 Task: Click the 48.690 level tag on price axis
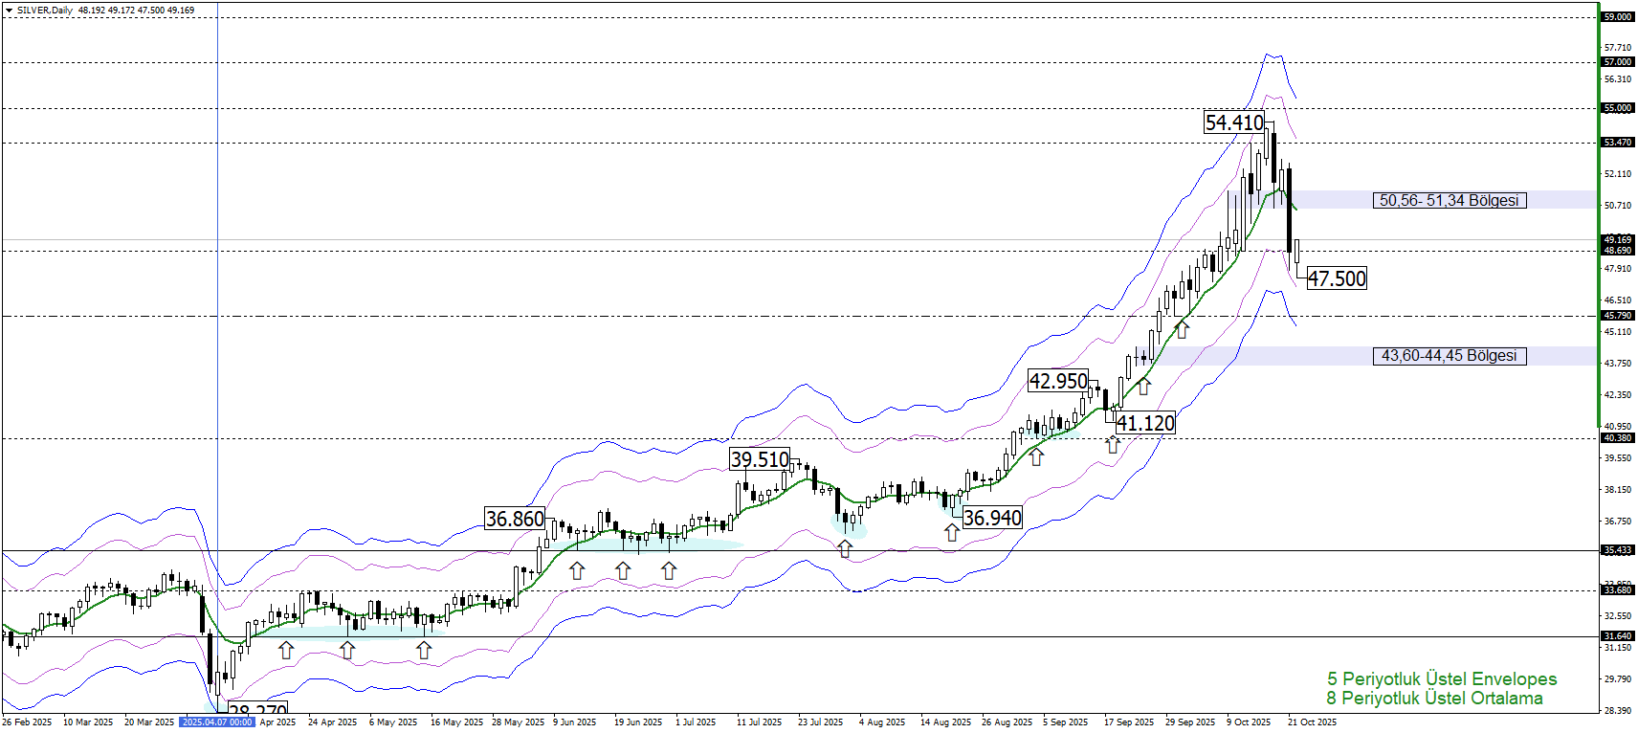click(x=1618, y=251)
